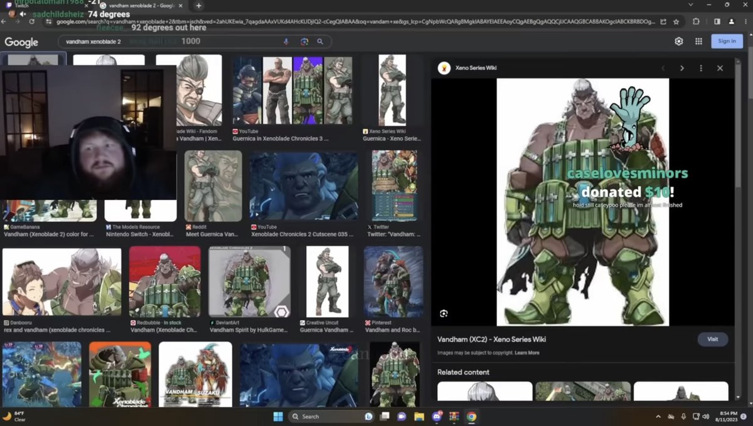Open the Chrome extensions puzzle icon

(697, 21)
